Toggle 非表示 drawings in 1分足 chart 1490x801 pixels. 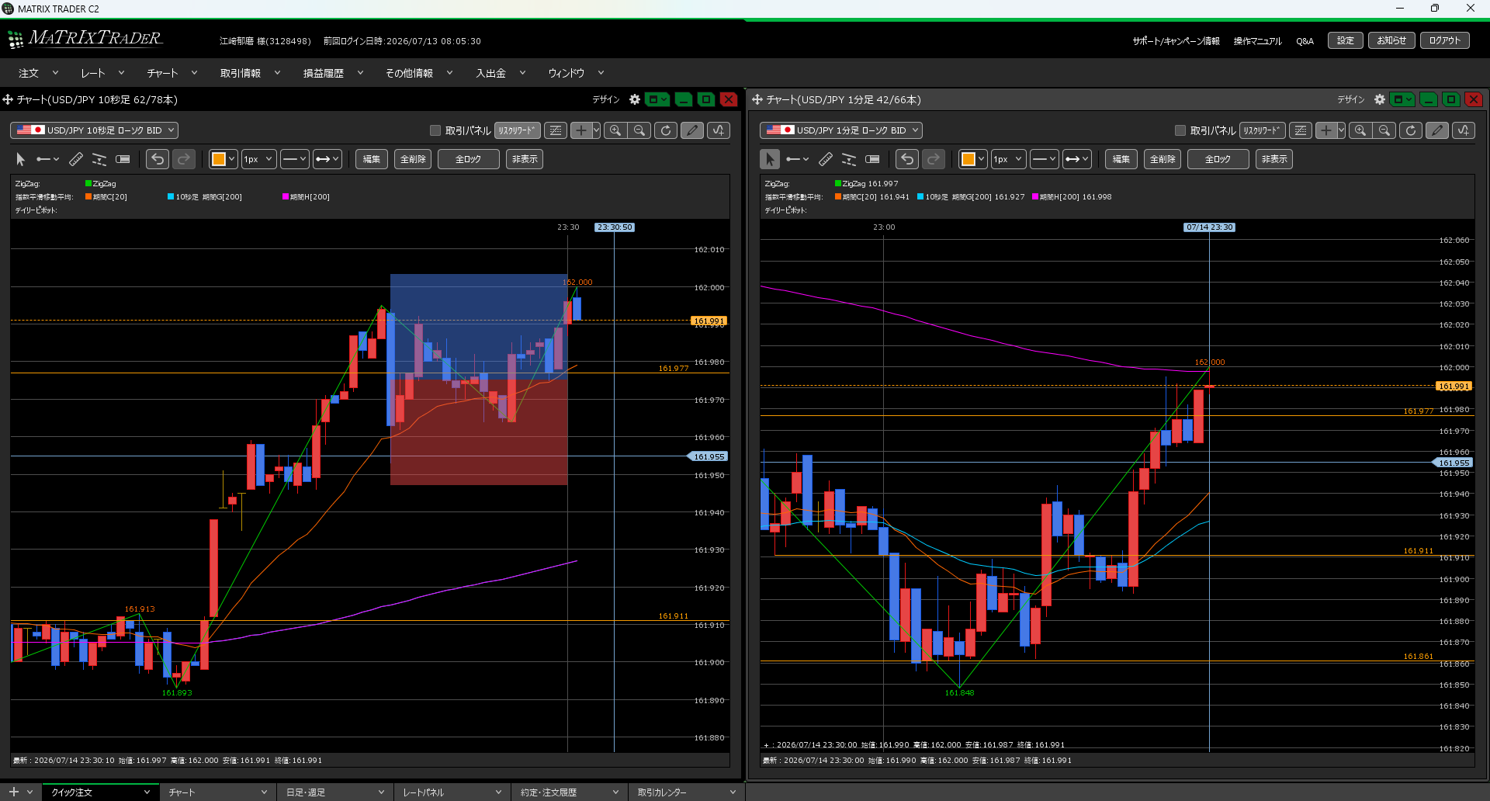(1274, 159)
